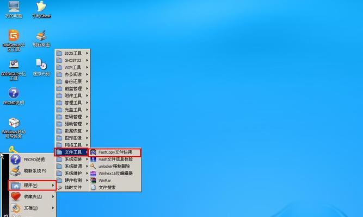Open 文件搜索 in the file tools submenu
Image resolution: width=363 pixels, height=217 pixels.
(x=115, y=188)
